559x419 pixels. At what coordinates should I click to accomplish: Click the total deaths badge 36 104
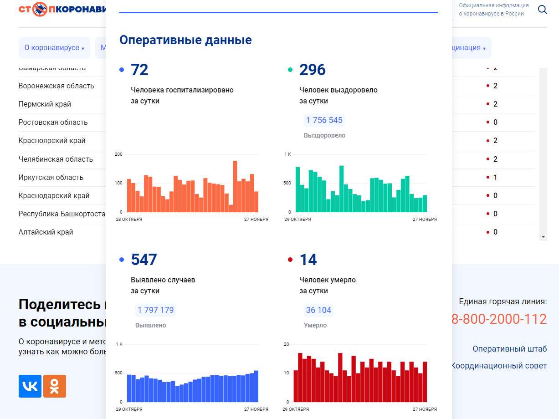(x=318, y=310)
